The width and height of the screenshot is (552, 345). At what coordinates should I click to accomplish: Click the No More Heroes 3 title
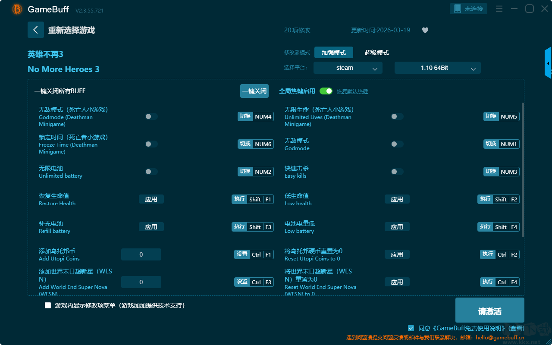[x=63, y=69]
